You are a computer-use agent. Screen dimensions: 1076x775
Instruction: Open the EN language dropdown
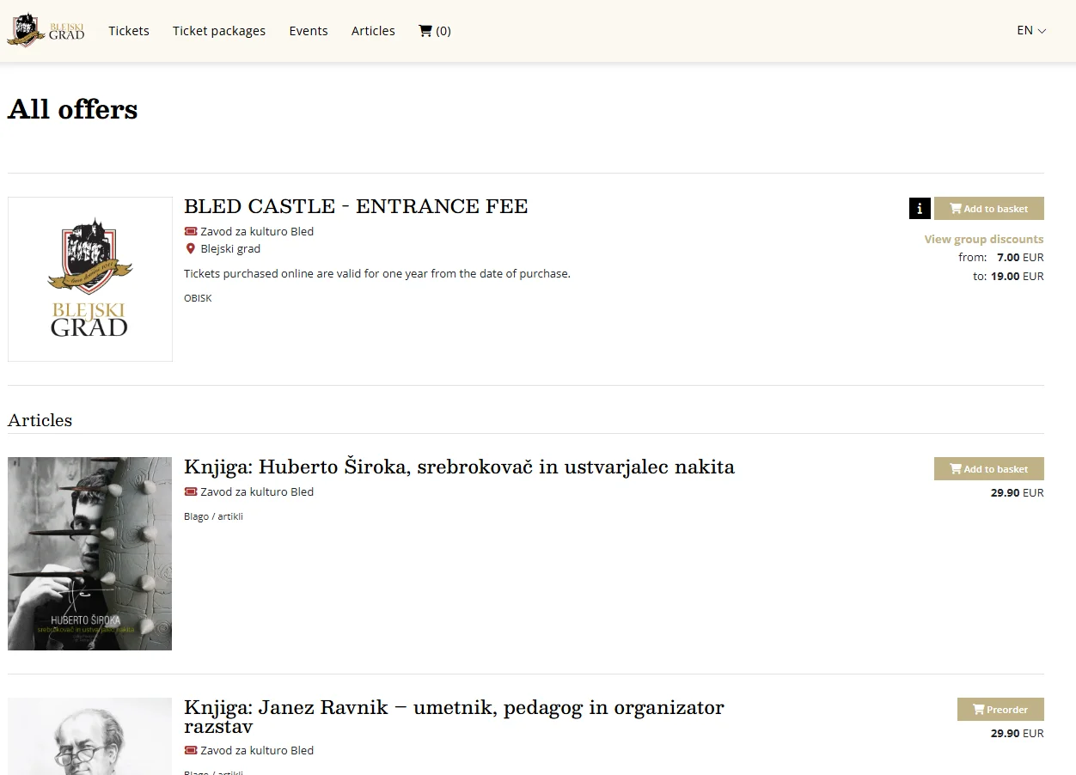(x=1030, y=29)
